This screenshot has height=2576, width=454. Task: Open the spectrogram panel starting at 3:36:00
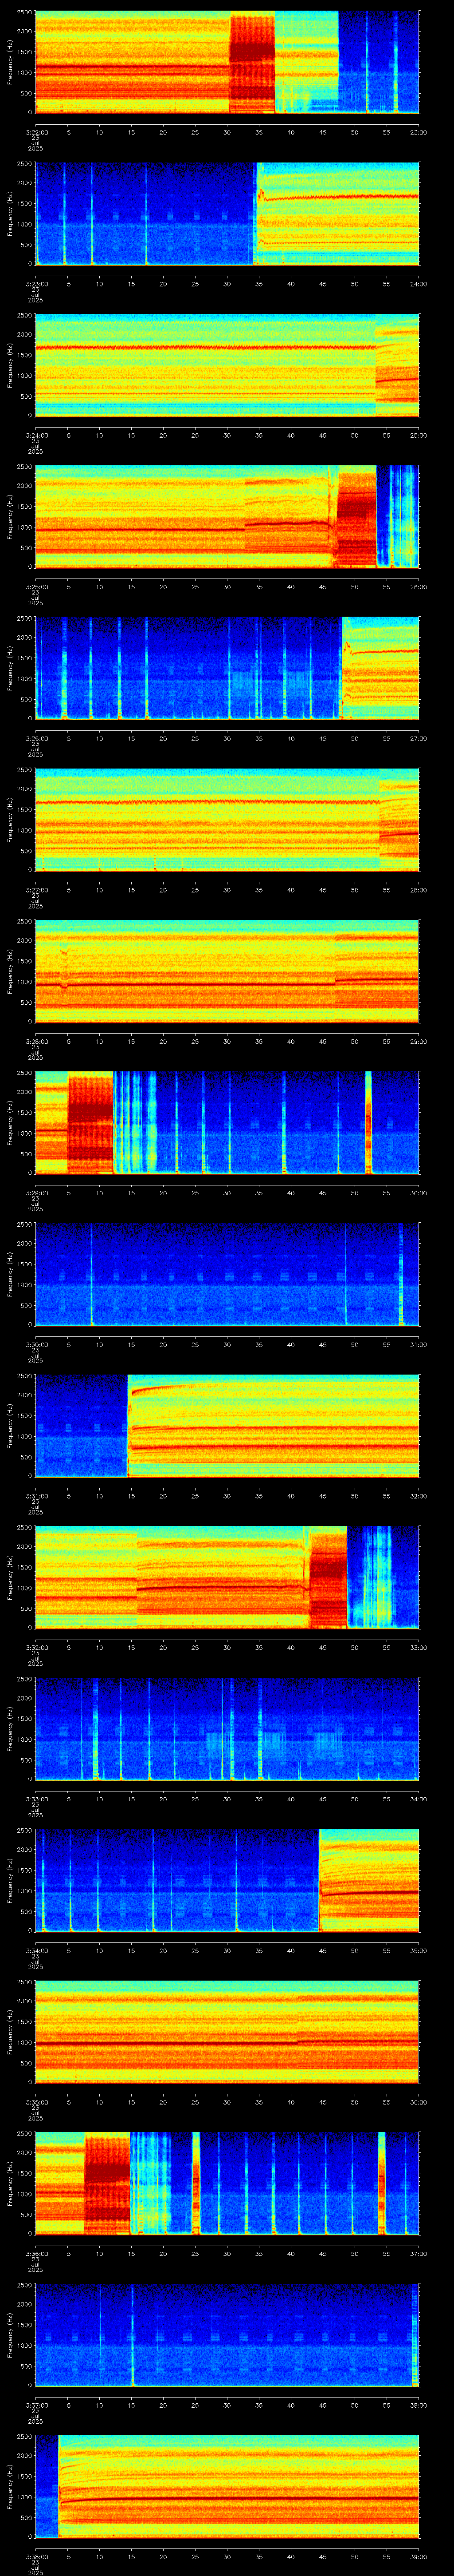227,2183
